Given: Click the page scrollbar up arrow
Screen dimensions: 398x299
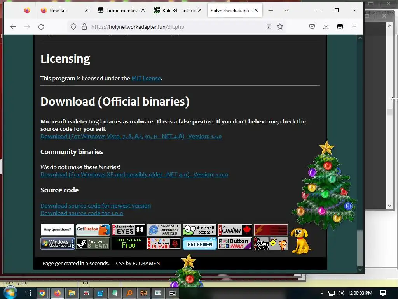Looking at the screenshot, I should click(x=360, y=38).
